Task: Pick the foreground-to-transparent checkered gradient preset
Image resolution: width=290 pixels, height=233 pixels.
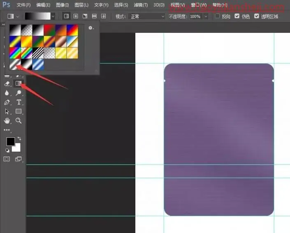Action: (x=27, y=30)
